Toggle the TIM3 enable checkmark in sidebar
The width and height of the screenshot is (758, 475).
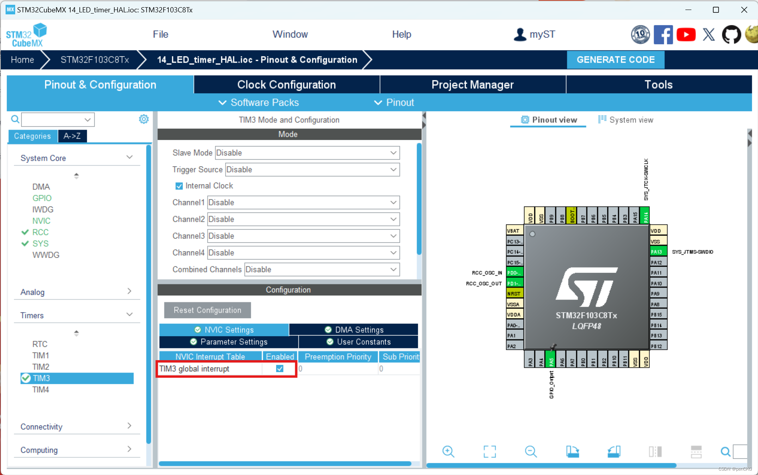point(26,378)
